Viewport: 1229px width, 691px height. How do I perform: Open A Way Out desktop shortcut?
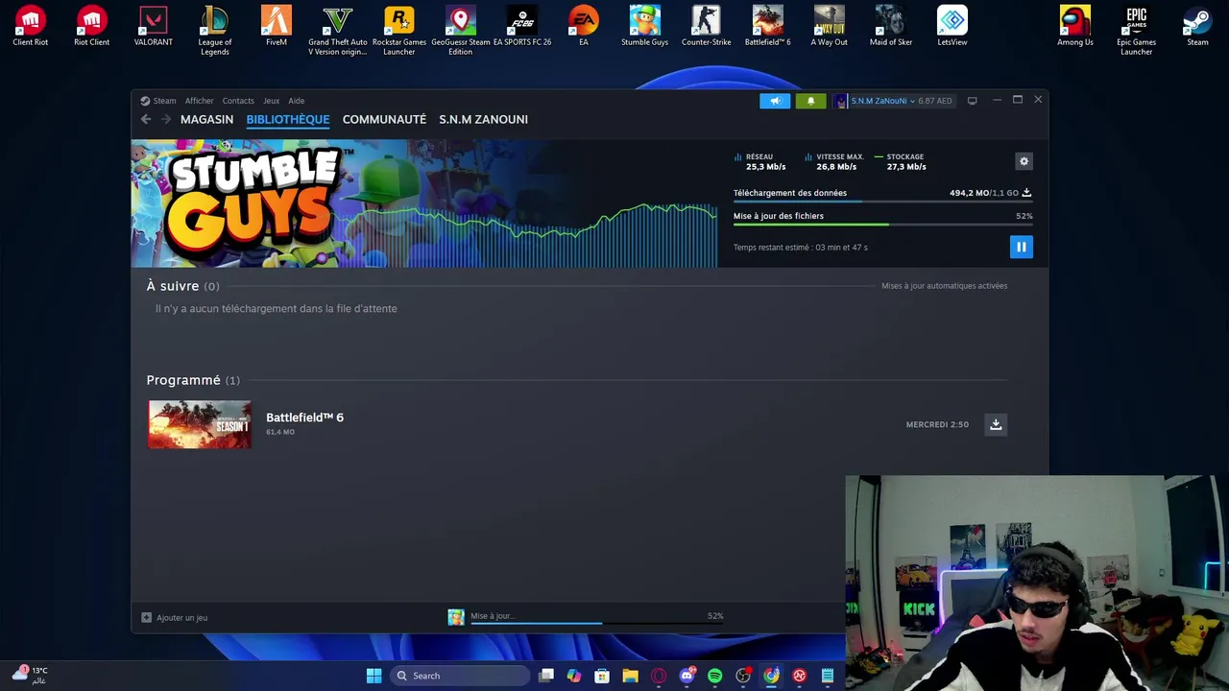click(x=830, y=27)
